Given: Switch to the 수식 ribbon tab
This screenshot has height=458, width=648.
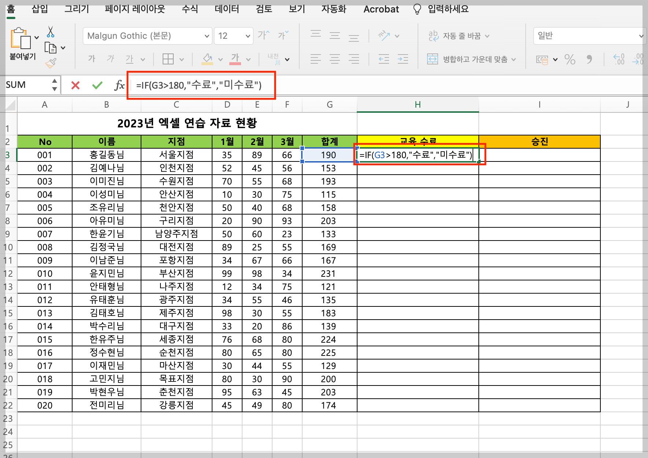Looking at the screenshot, I should 189,9.
